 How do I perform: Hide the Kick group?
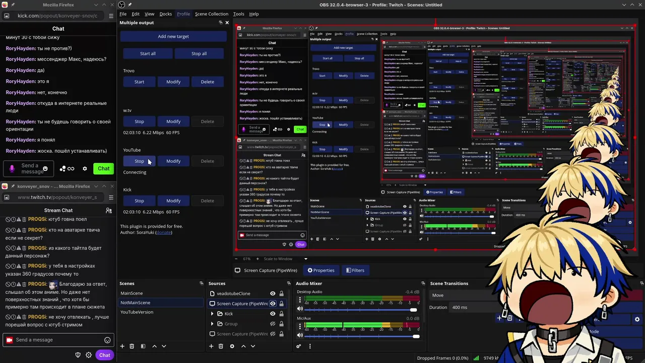273,314
